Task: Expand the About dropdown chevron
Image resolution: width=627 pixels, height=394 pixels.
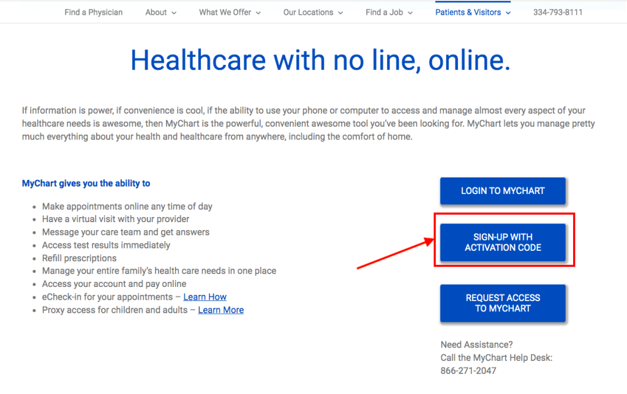Action: tap(174, 13)
